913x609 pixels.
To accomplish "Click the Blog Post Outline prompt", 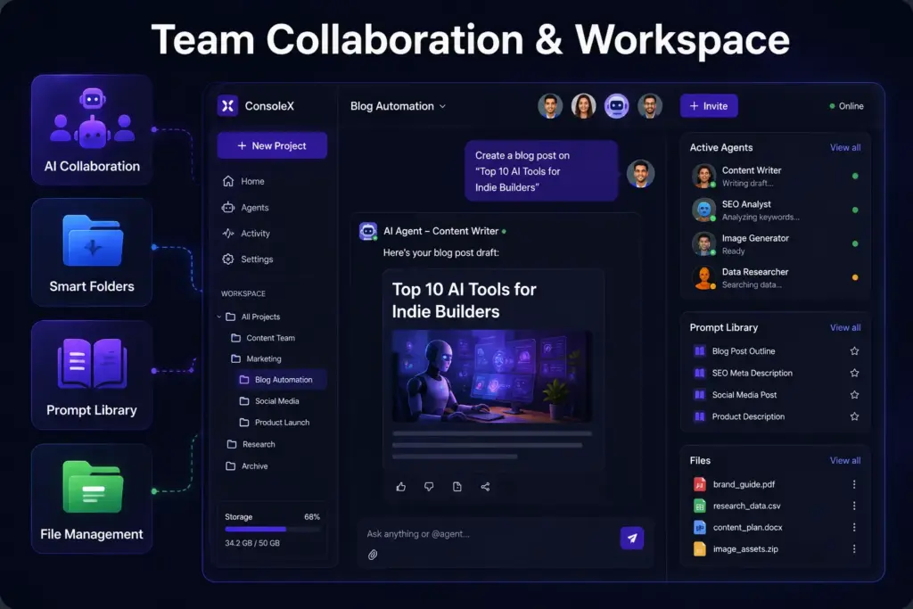I will tap(743, 351).
